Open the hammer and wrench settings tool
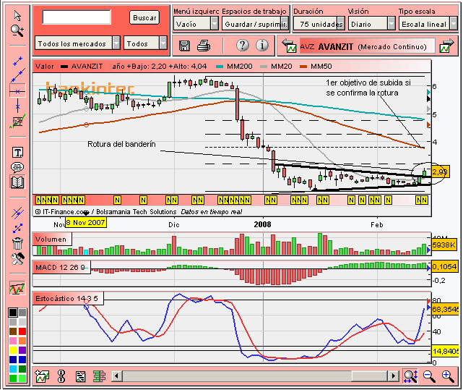Image resolution: width=463 pixels, height=390 pixels. pos(17,258)
